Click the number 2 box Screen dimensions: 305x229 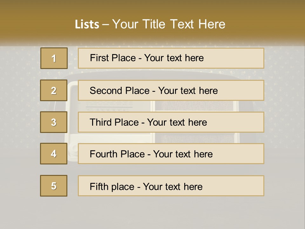click(x=54, y=90)
